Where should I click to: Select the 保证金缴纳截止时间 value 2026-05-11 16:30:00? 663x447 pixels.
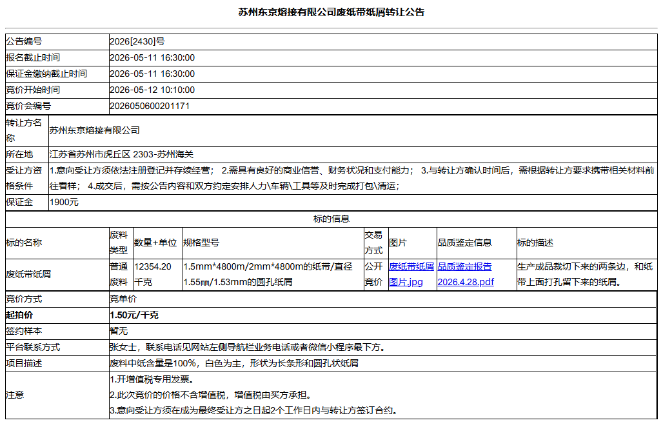coord(152,74)
